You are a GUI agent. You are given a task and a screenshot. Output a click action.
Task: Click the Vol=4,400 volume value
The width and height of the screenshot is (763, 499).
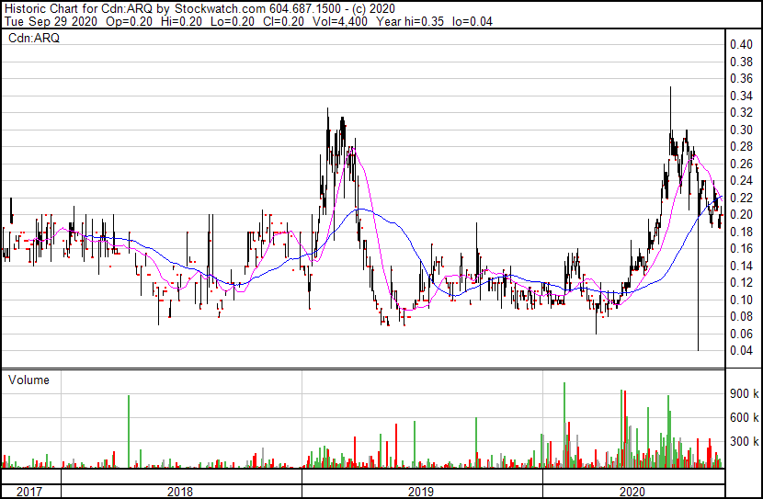coord(340,22)
